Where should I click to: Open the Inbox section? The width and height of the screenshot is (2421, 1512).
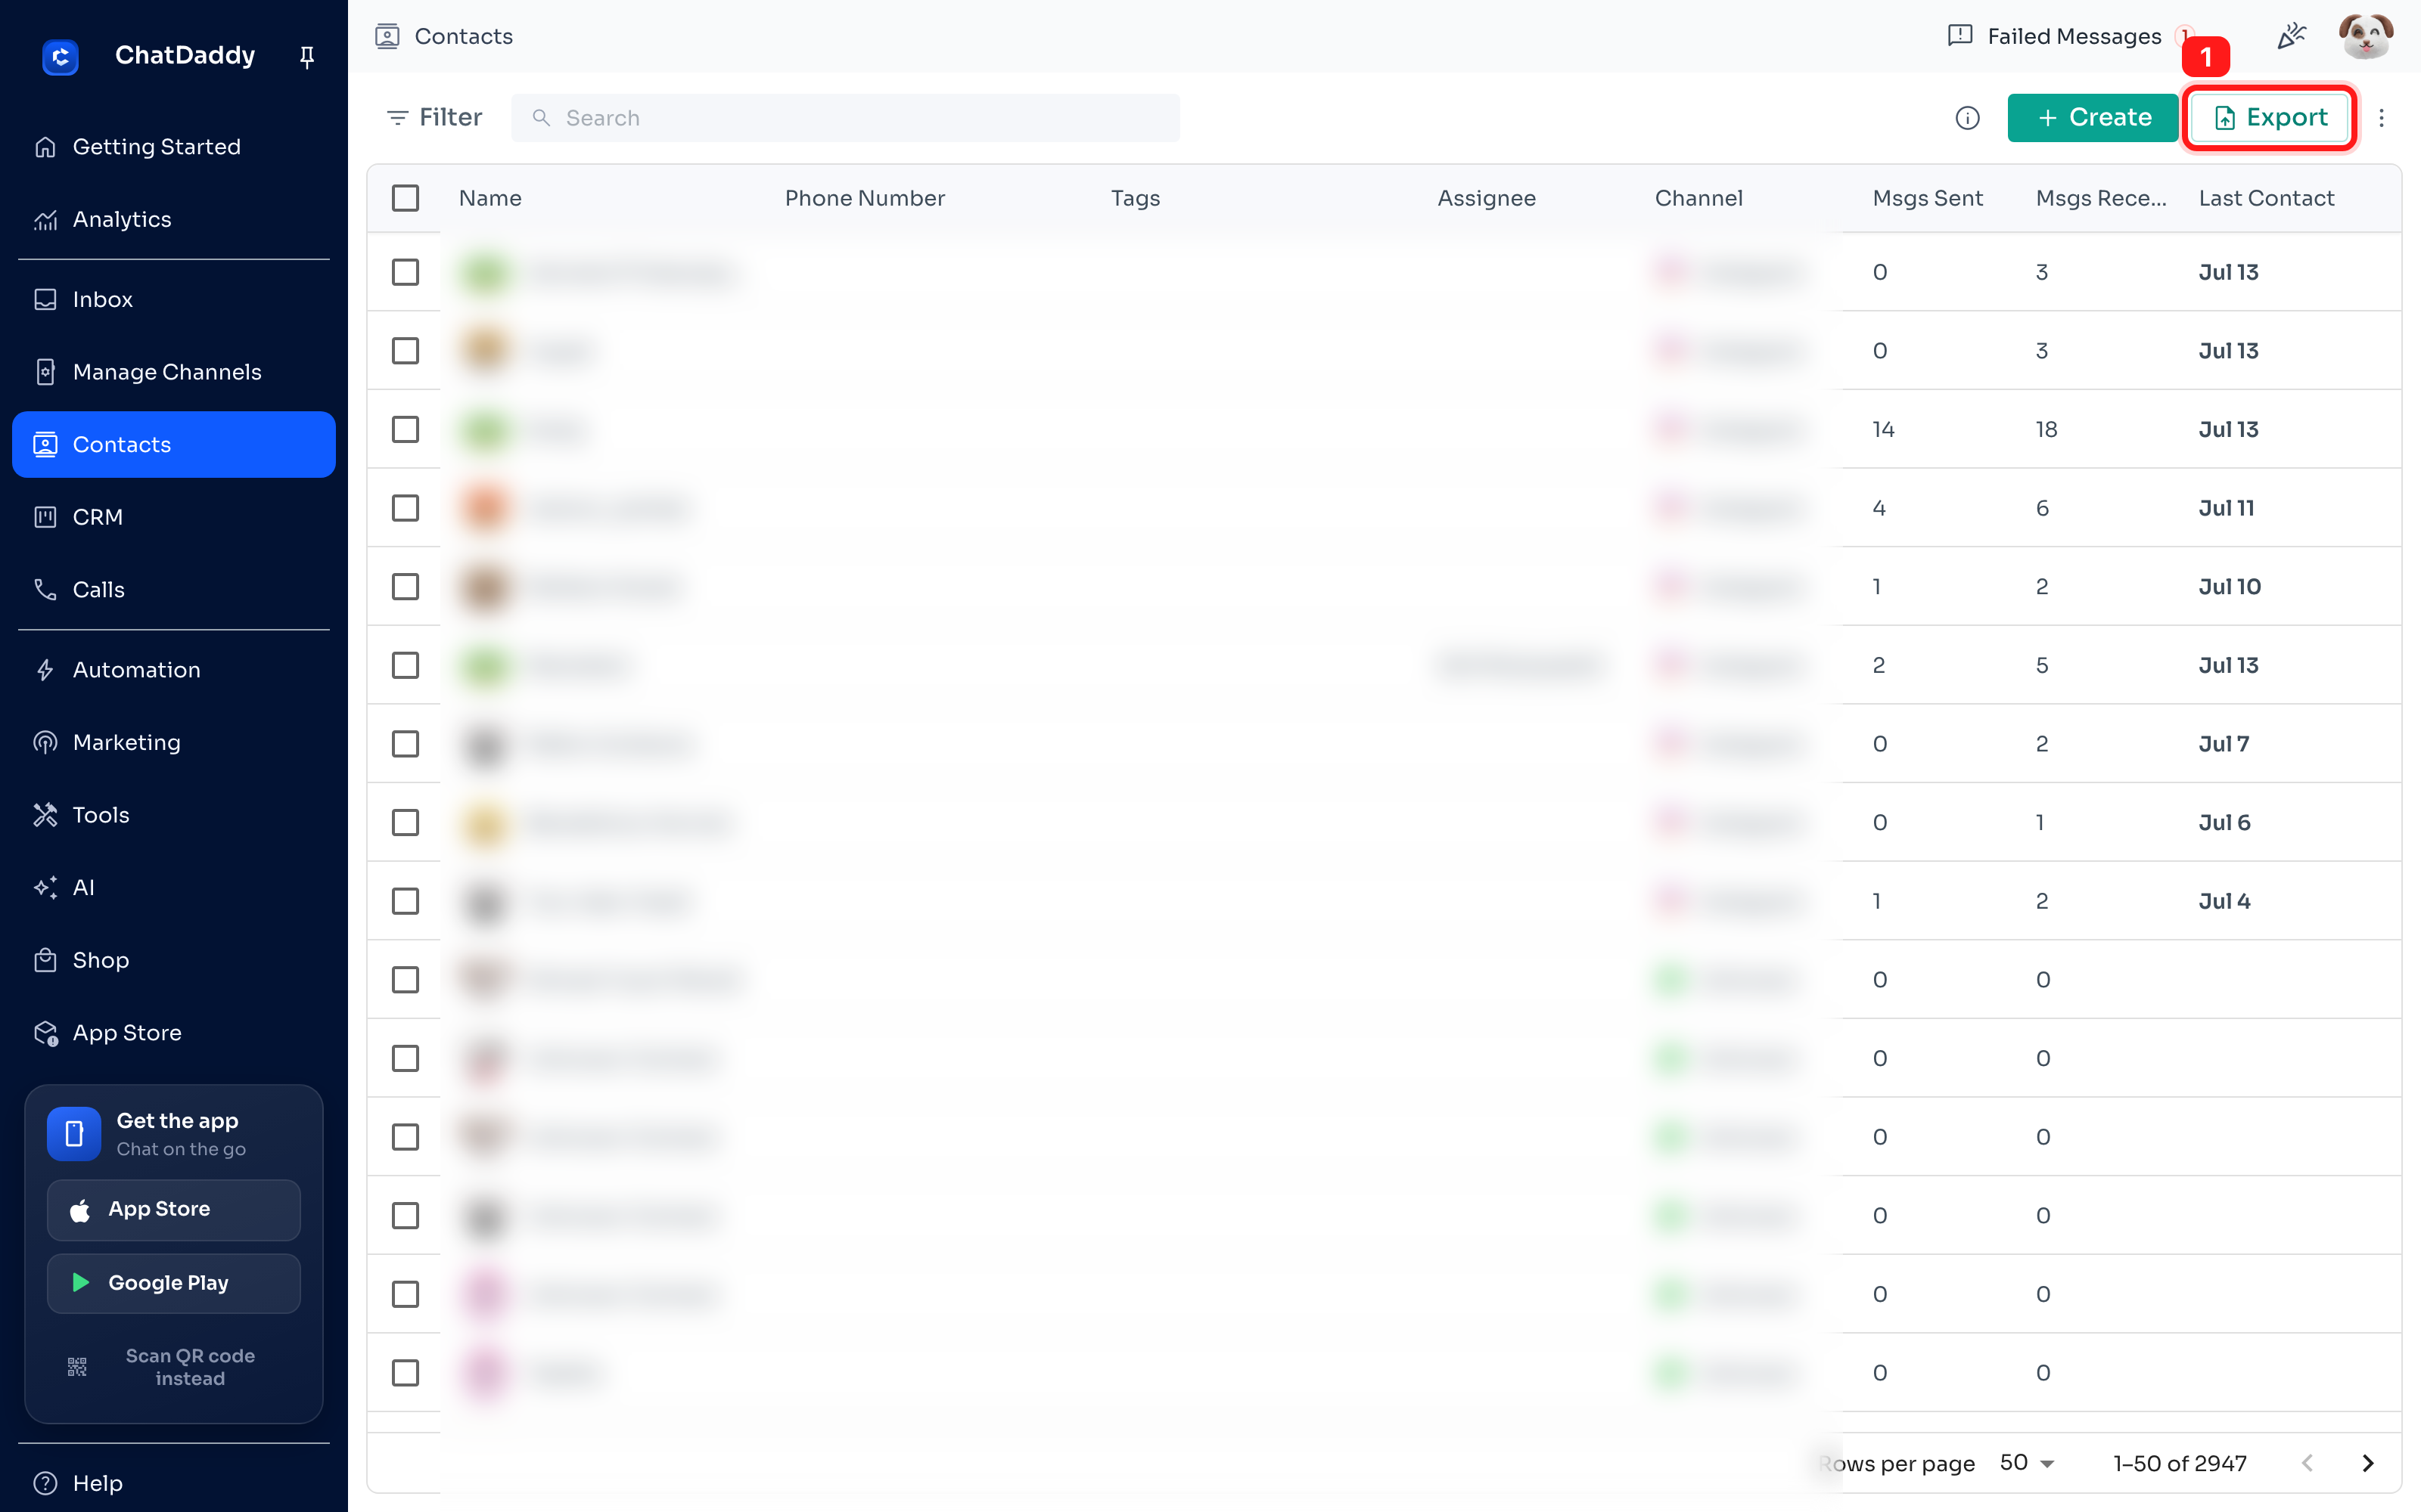pos(174,299)
